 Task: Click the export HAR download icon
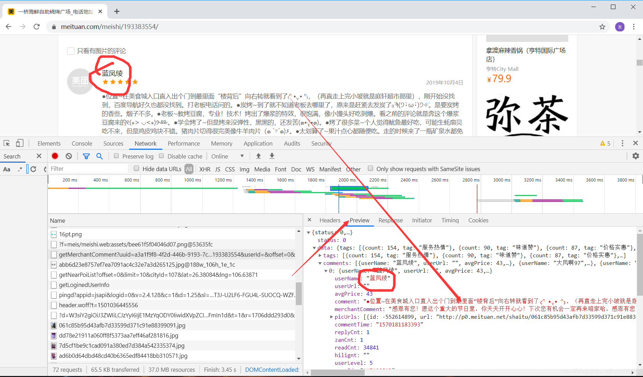point(272,156)
